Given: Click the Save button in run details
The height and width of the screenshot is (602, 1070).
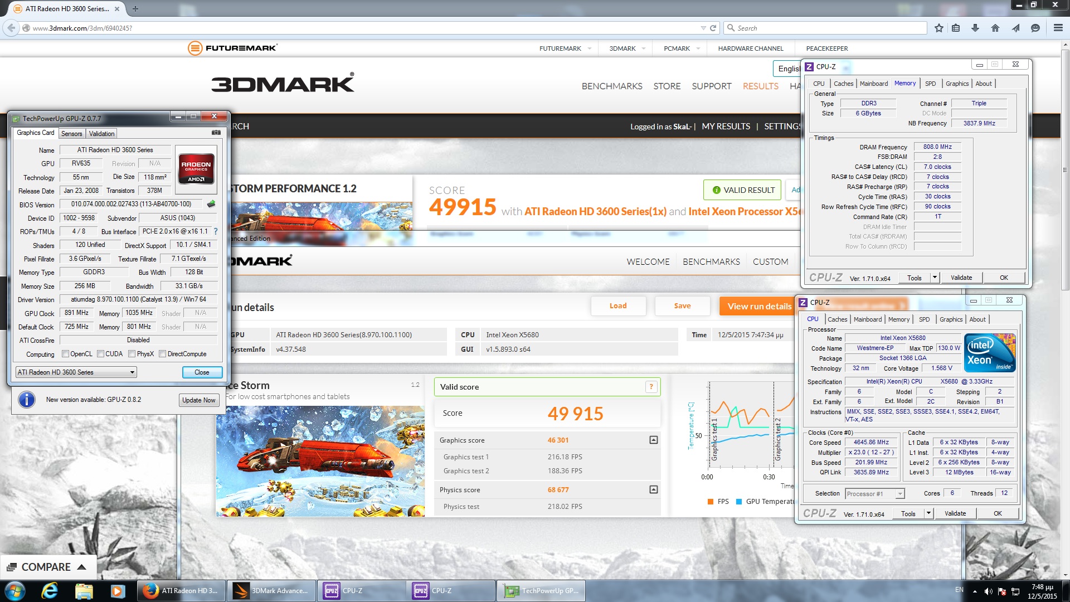Looking at the screenshot, I should (682, 306).
